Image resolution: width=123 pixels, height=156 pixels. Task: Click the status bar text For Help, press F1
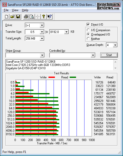[x=14, y=152]
